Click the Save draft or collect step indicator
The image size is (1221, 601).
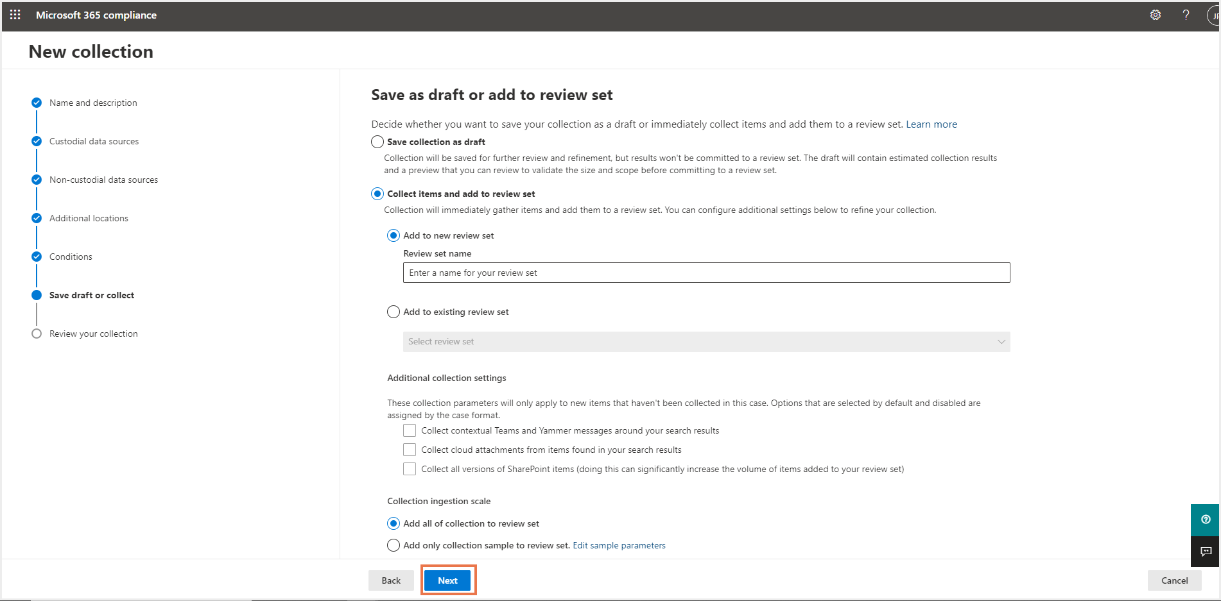tap(37, 295)
